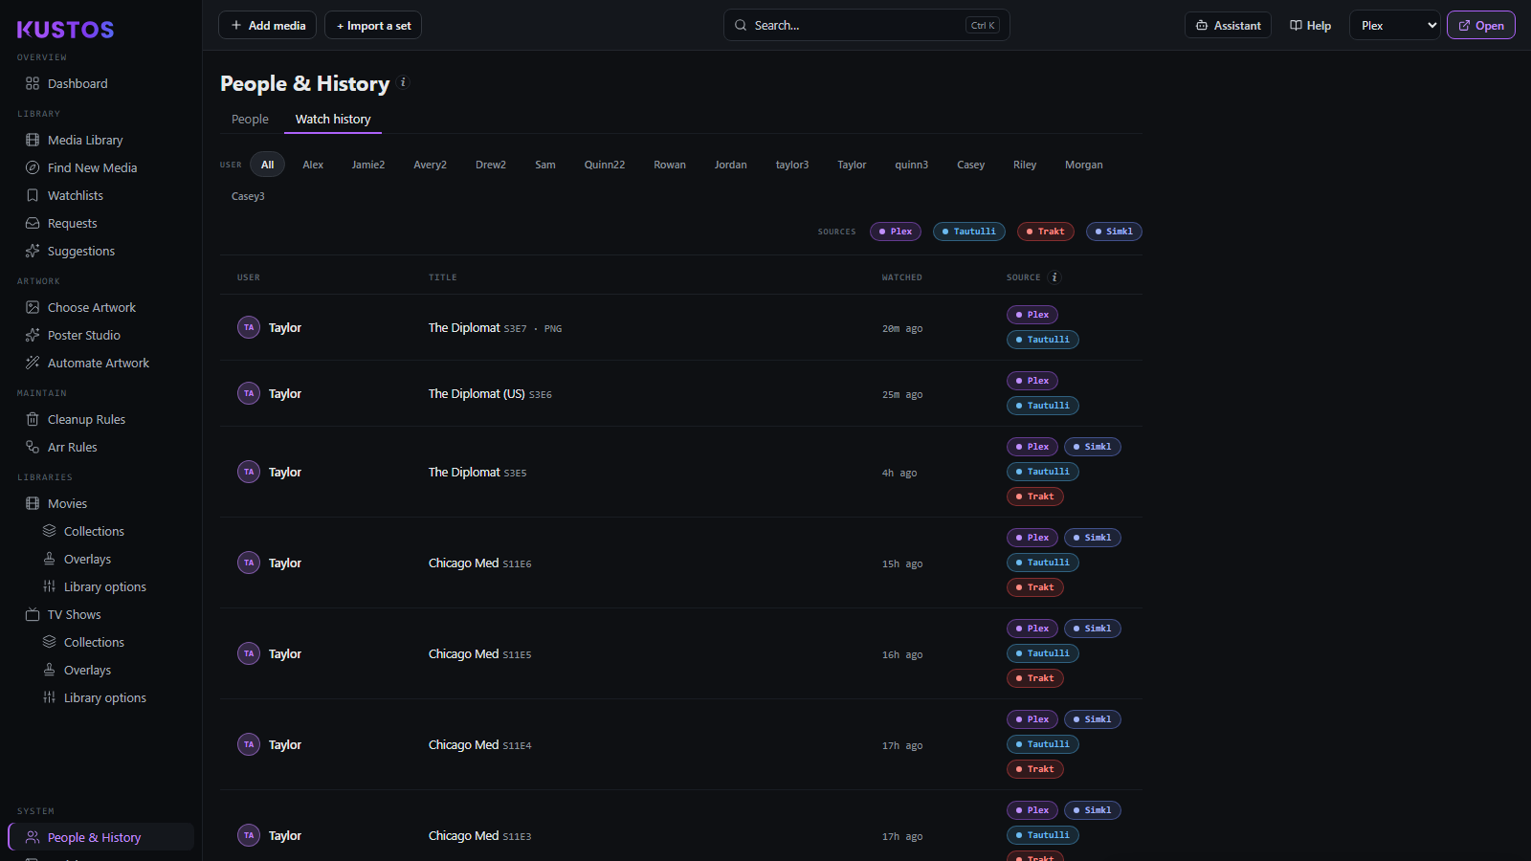Toggle the Simkl source filter
Screen dimensions: 1531x861
point(1114,232)
